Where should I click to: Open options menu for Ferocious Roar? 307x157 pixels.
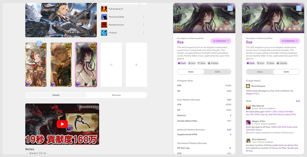click(144, 17)
